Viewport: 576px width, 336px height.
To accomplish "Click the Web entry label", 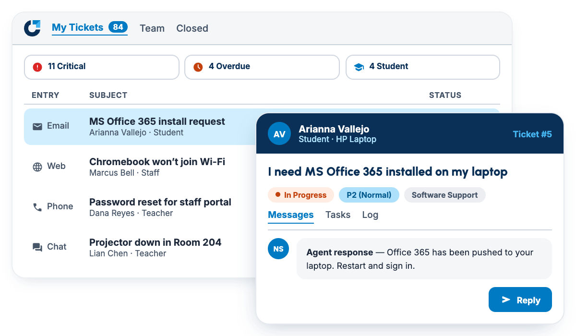I will (x=56, y=166).
